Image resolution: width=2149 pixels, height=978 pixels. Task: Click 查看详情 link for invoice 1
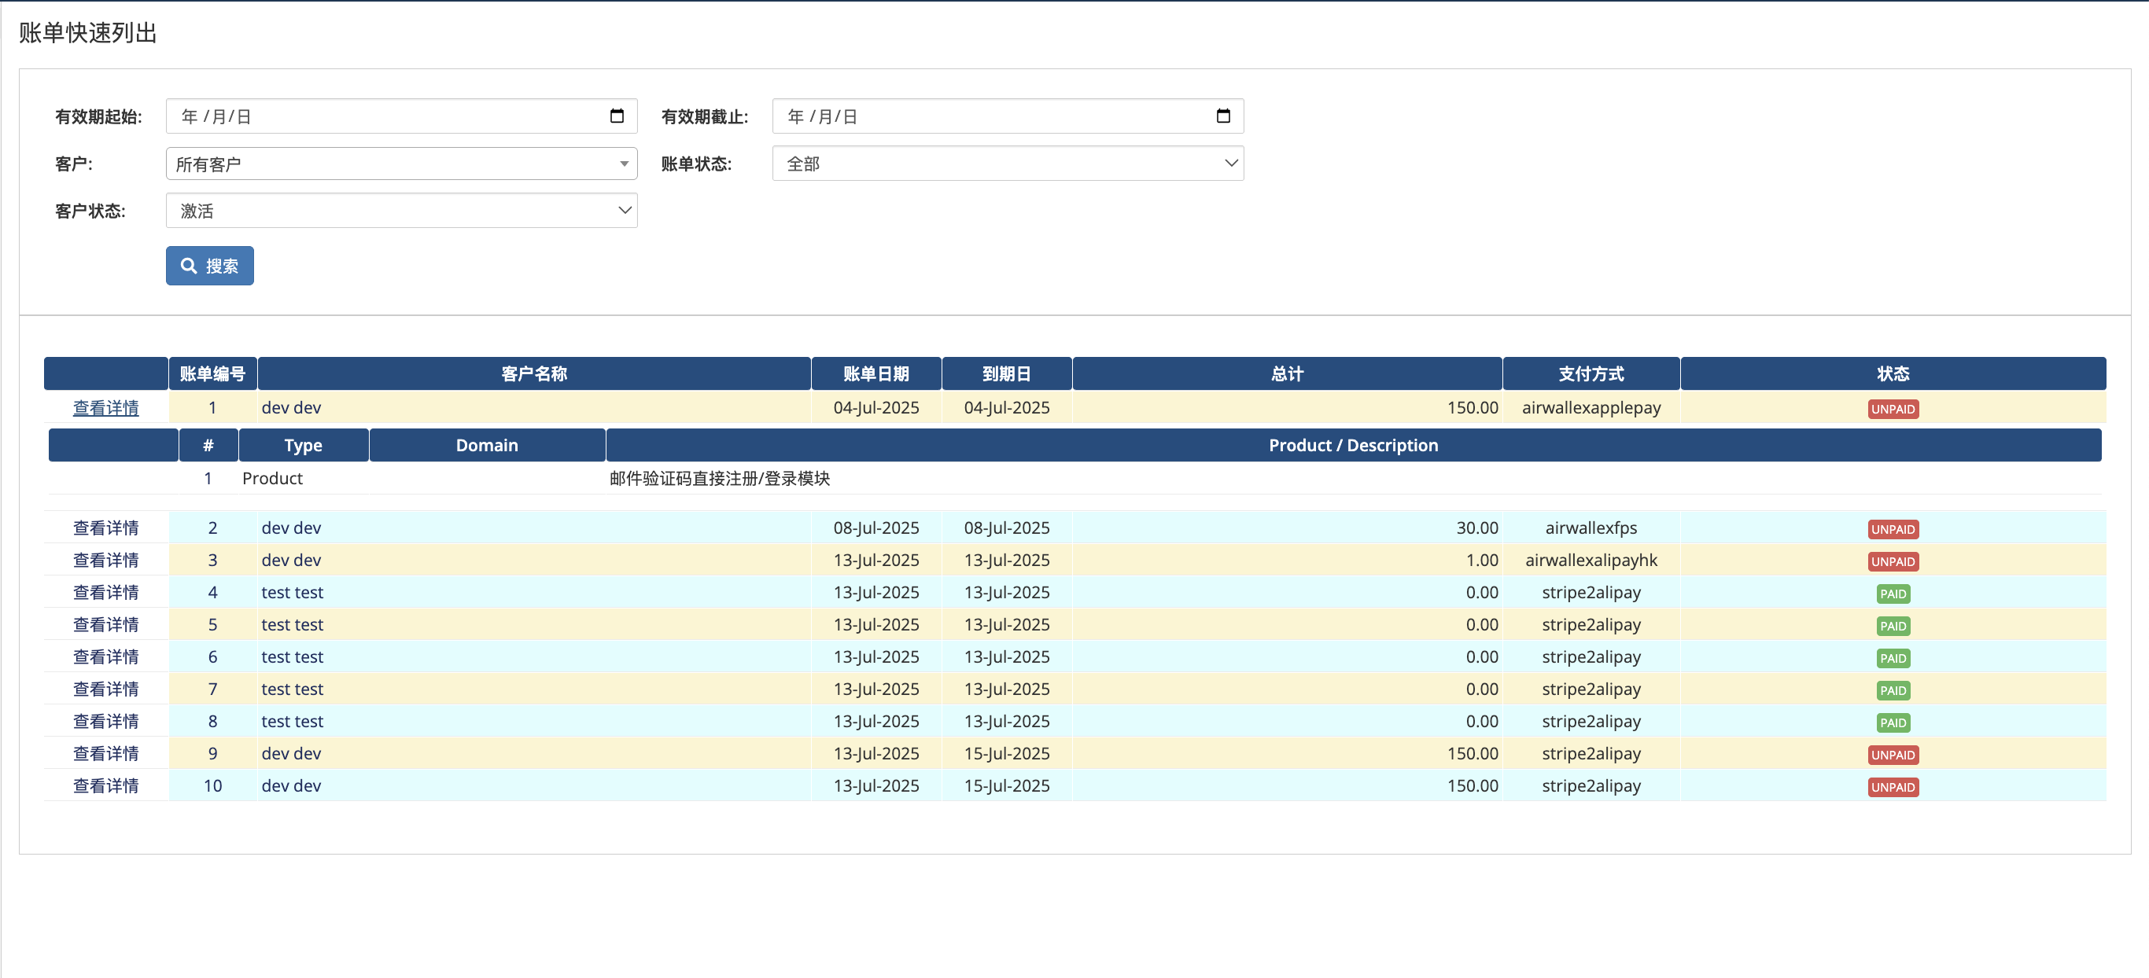click(106, 408)
